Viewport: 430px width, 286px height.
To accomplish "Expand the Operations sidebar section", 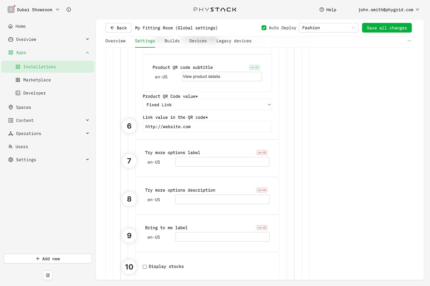I will [87, 133].
